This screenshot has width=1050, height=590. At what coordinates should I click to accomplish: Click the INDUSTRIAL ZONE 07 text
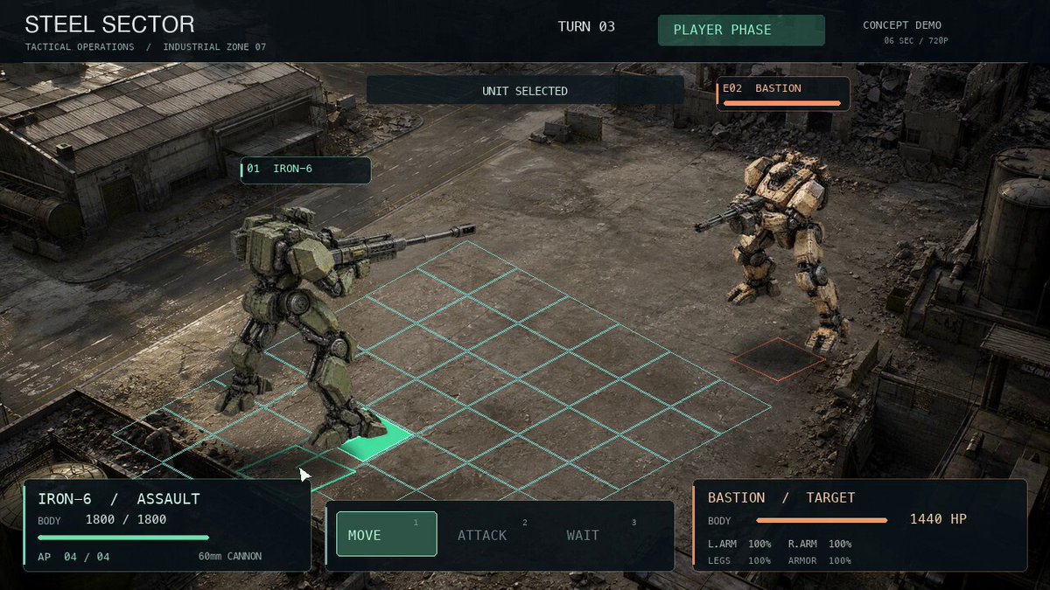214,47
